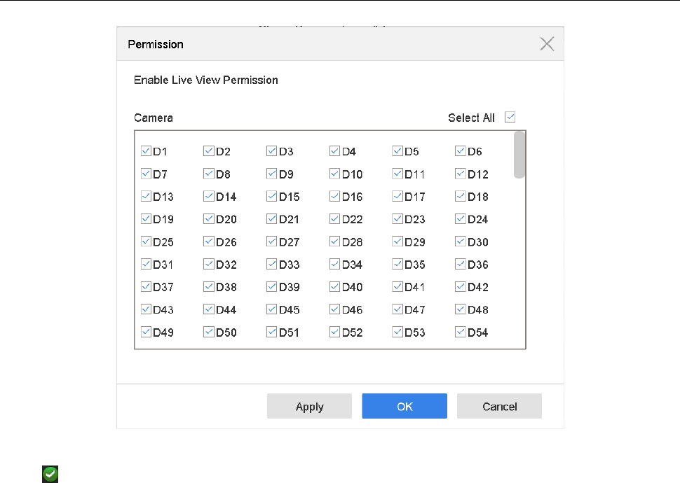This screenshot has width=680, height=483.
Task: Disable live view for camera D41
Action: coord(397,287)
